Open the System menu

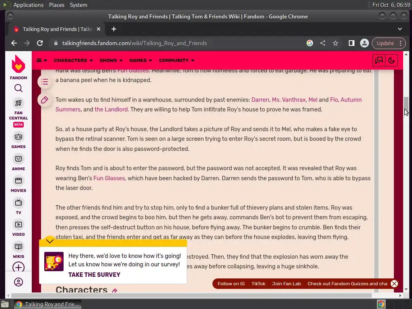pyautogui.click(x=78, y=5)
